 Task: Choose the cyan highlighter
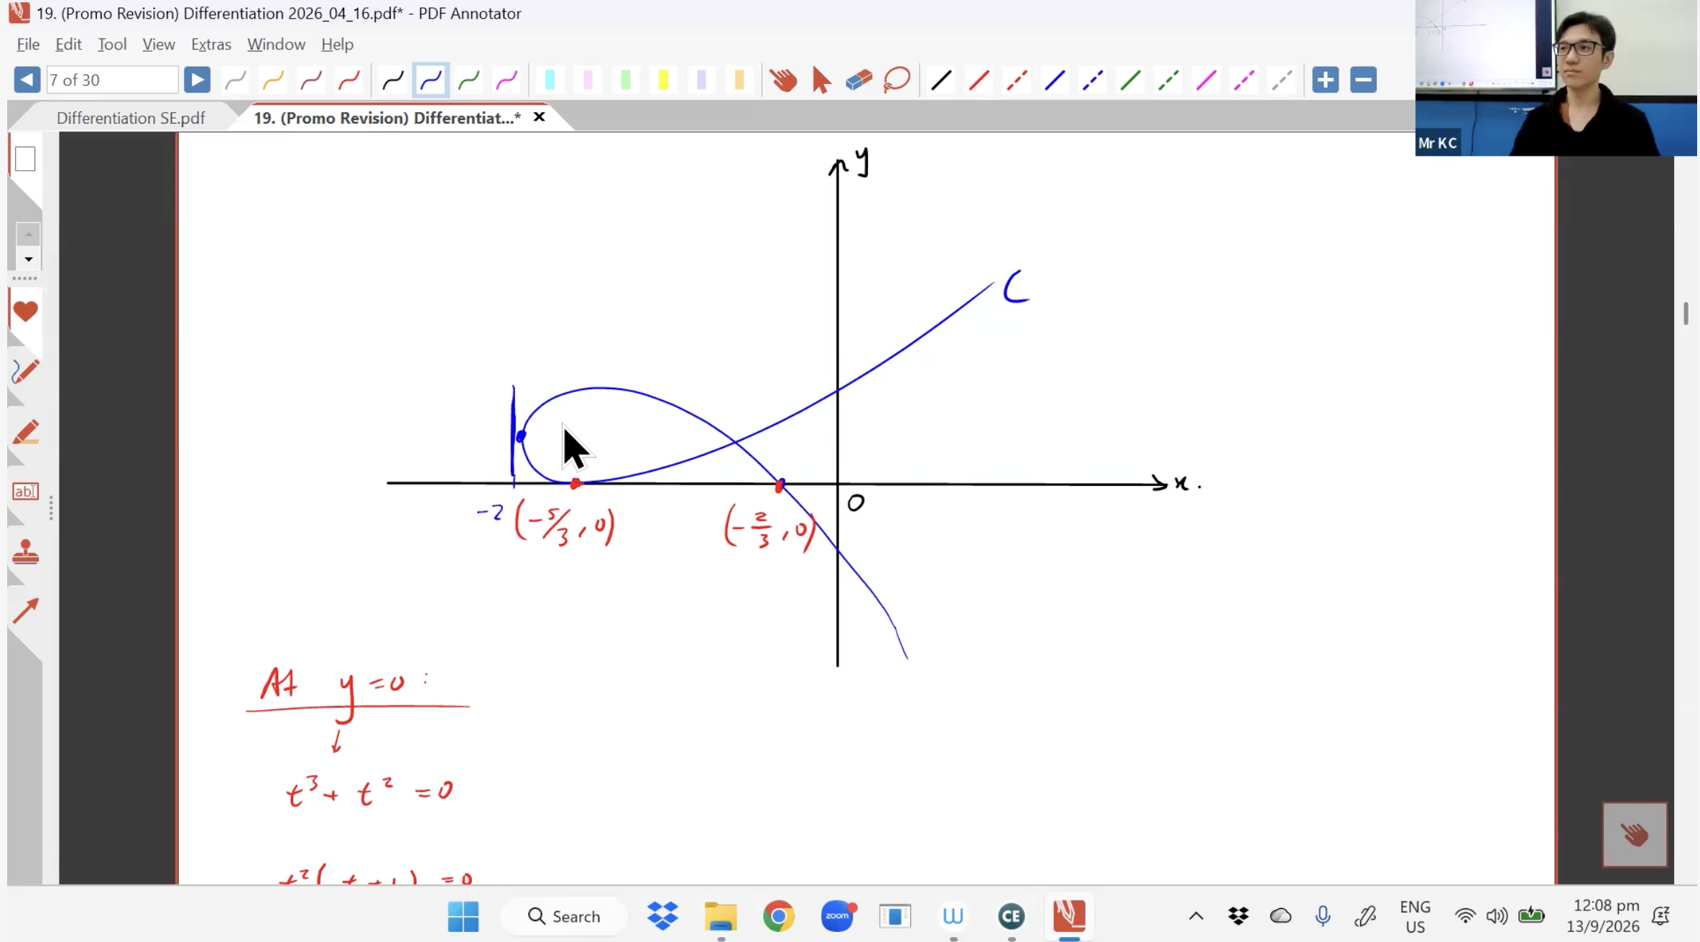pyautogui.click(x=550, y=80)
